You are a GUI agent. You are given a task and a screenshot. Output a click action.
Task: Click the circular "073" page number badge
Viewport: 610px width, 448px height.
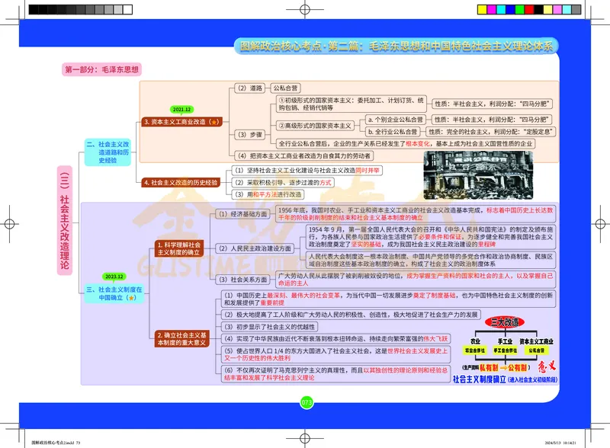point(306,402)
